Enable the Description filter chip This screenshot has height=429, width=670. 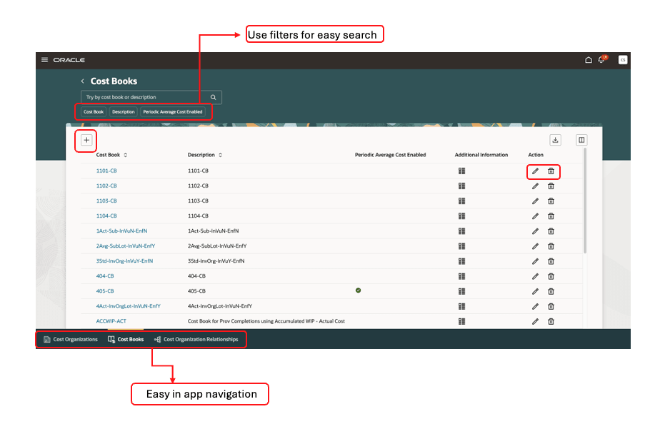[x=123, y=111]
